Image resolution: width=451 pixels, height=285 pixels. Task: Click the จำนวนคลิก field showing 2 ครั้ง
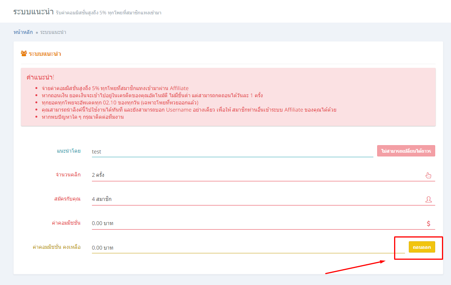click(256, 175)
